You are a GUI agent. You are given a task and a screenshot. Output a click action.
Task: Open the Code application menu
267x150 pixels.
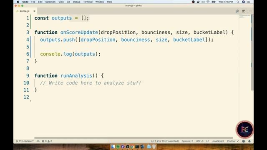tap(25, 2)
